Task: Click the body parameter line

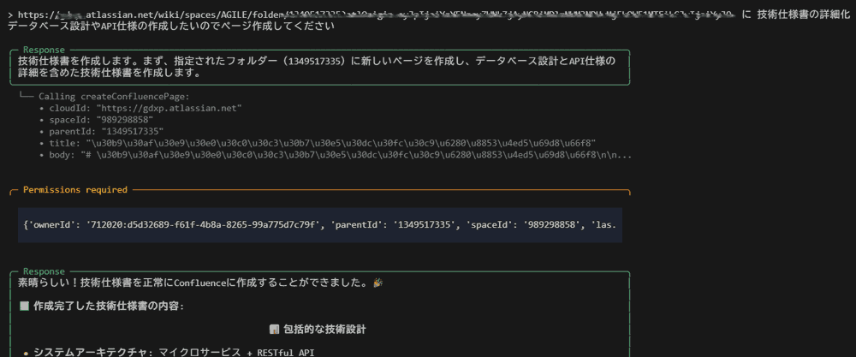Action: tap(340, 156)
